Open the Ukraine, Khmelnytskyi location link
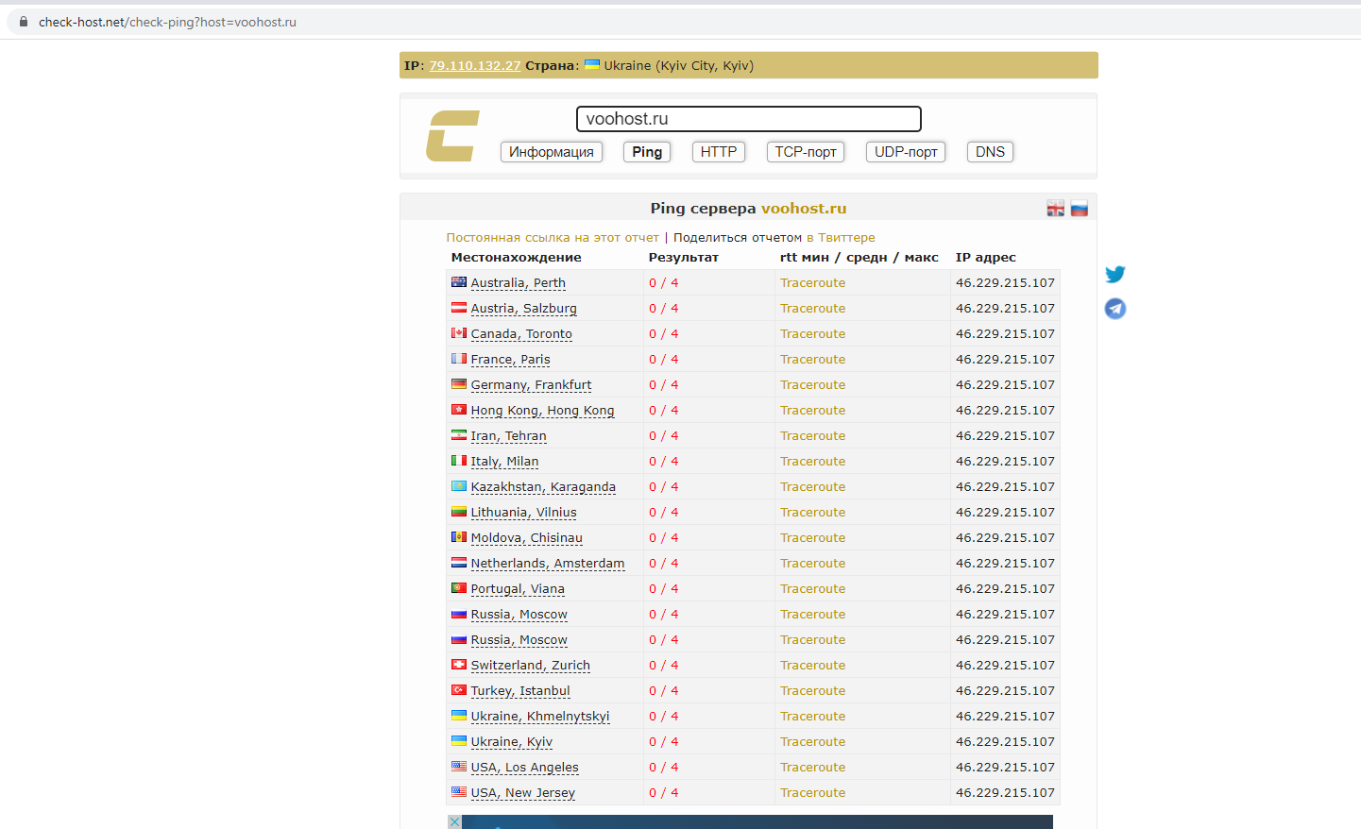The image size is (1361, 829). point(540,717)
